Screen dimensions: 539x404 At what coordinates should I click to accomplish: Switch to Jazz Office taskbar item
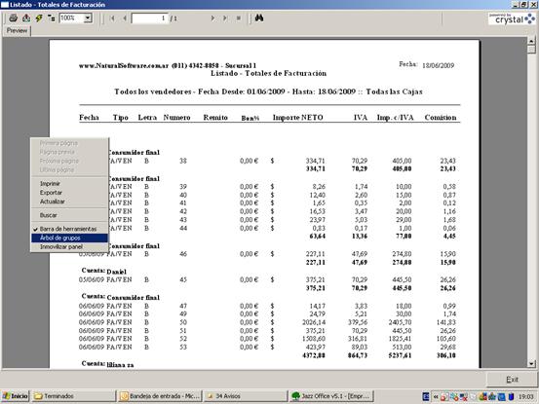331,396
